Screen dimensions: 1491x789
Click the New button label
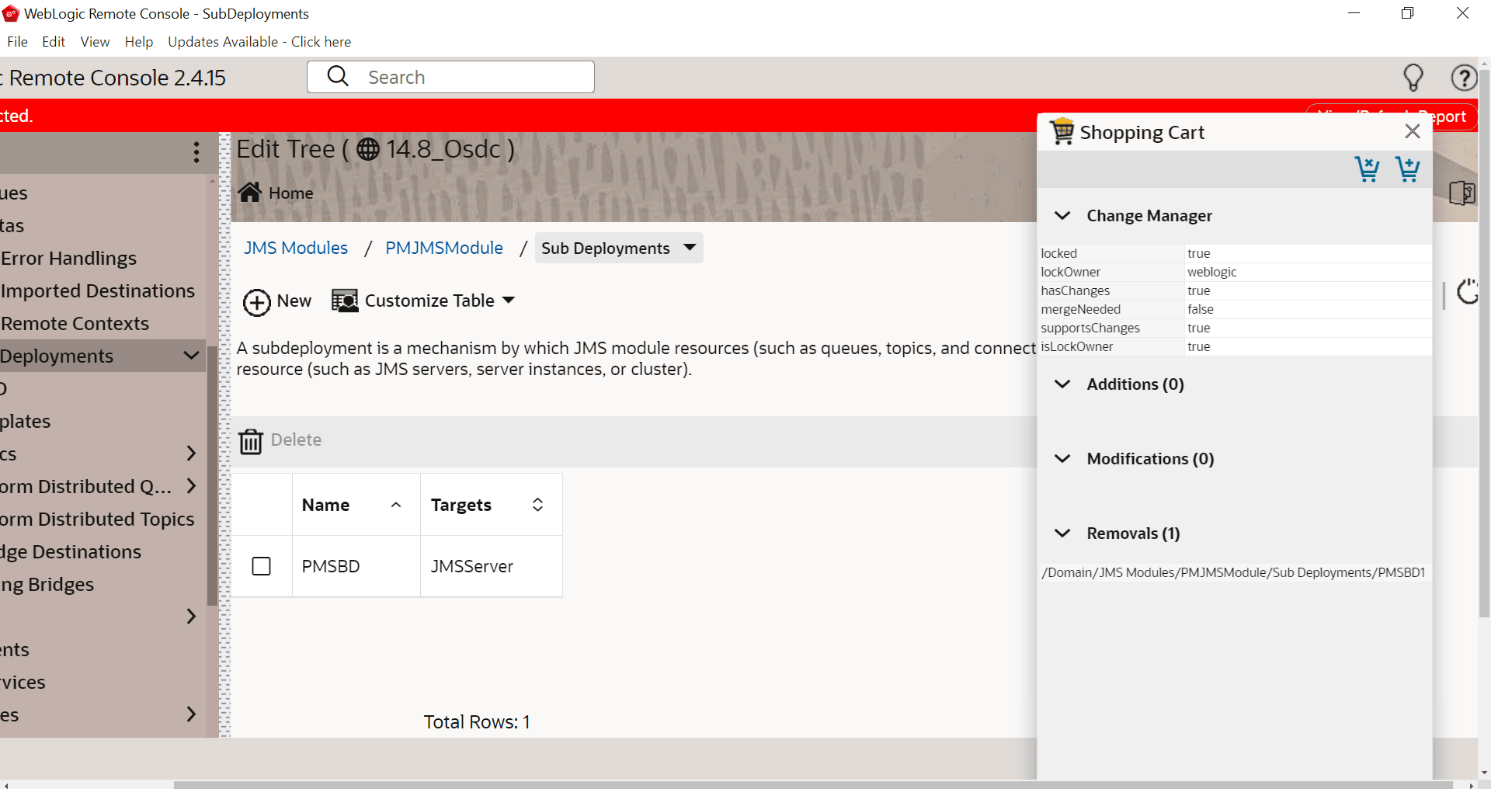pyautogui.click(x=294, y=301)
